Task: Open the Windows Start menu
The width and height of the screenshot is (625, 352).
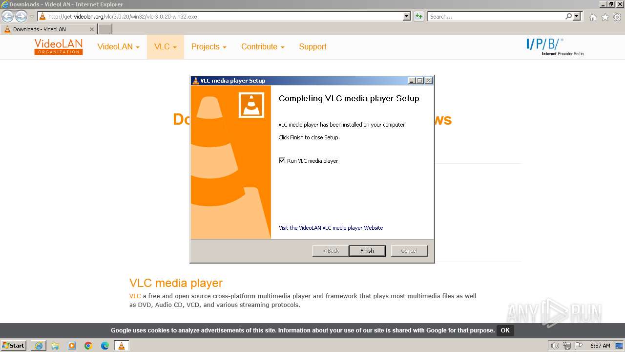Action: point(14,346)
